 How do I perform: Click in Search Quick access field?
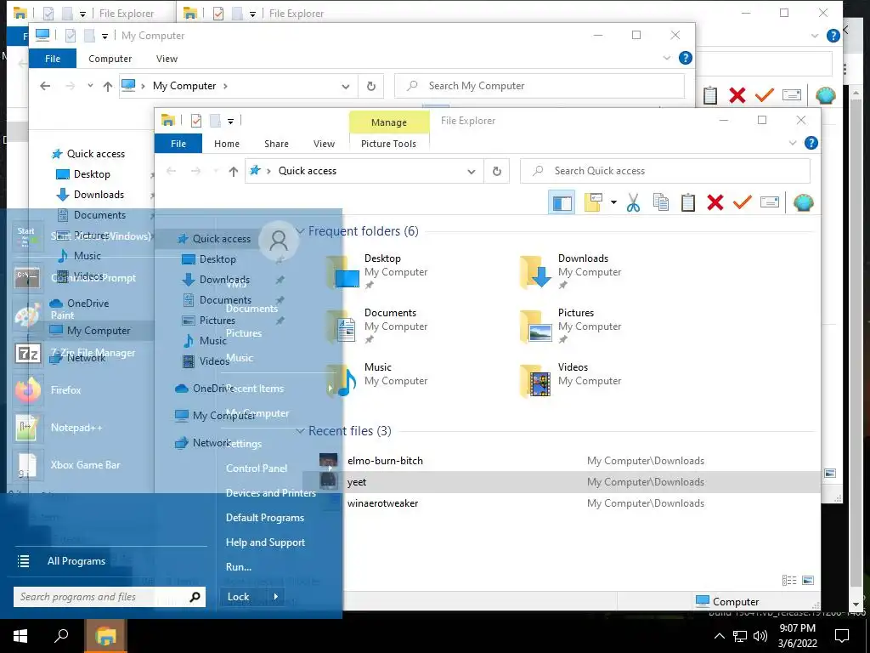[x=664, y=171]
